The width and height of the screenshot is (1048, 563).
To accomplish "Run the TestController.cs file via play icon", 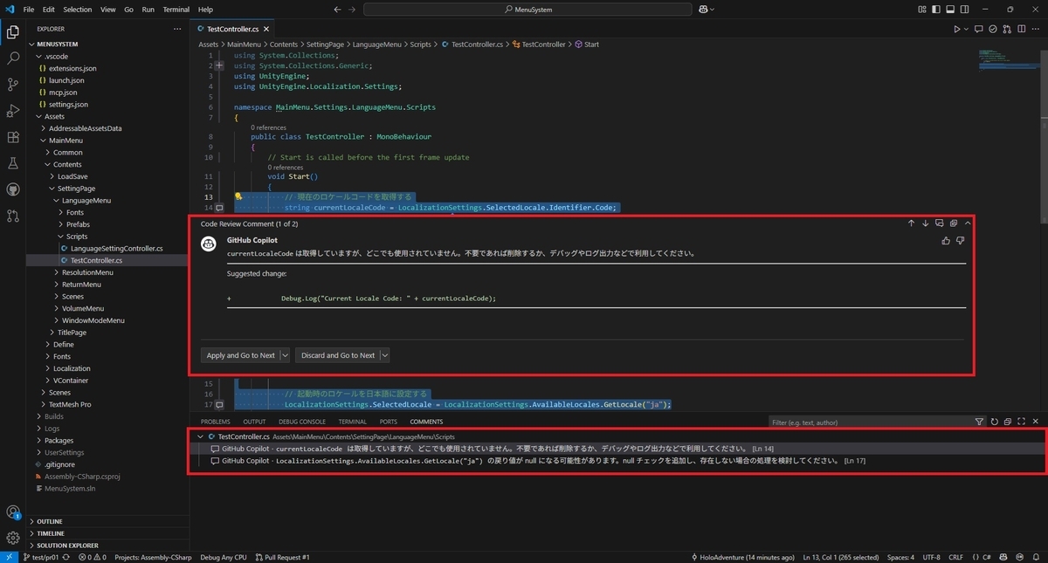I will tap(955, 28).
